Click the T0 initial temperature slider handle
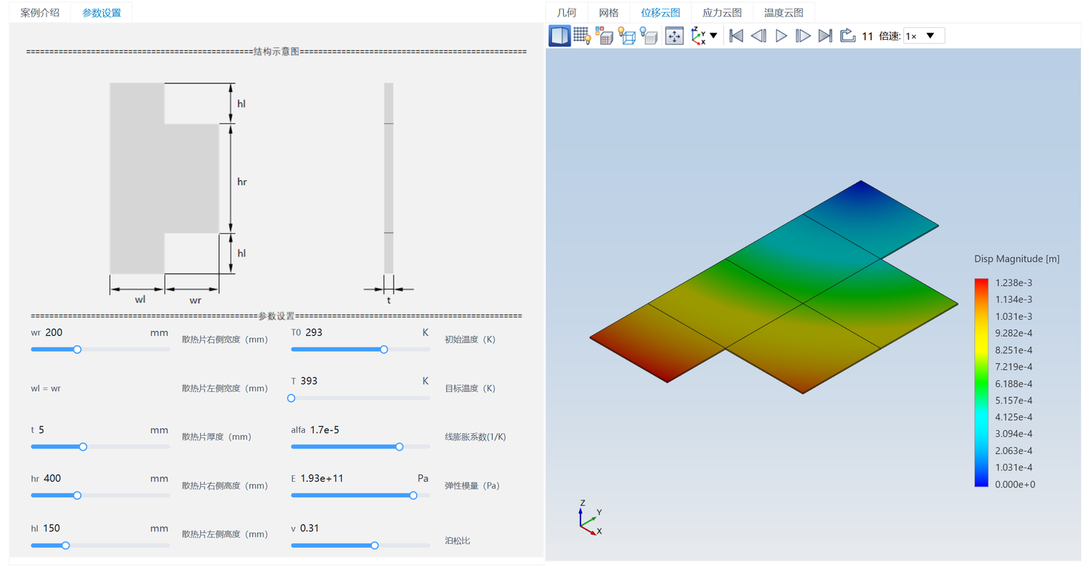The width and height of the screenshot is (1084, 569). pyautogui.click(x=384, y=350)
